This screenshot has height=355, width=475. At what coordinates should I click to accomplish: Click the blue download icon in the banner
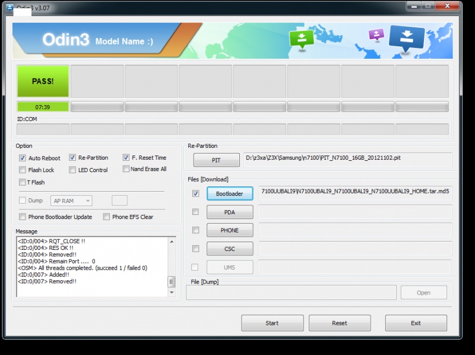click(x=407, y=38)
